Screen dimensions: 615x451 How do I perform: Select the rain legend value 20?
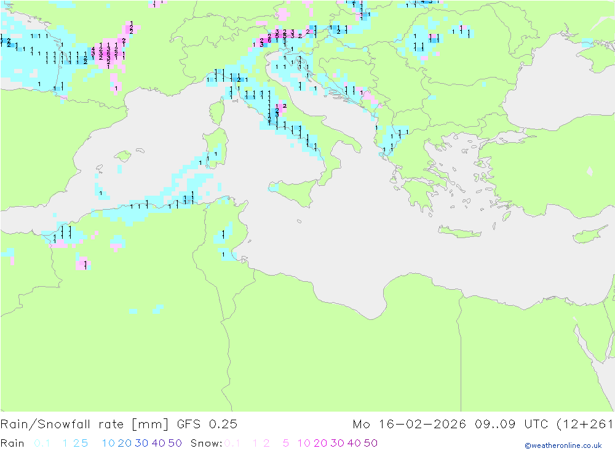[125, 443]
